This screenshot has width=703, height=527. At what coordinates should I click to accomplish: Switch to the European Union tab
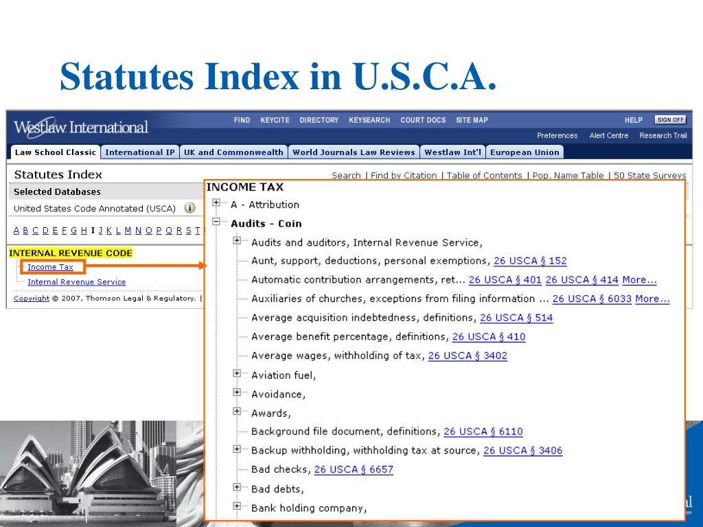[x=525, y=152]
